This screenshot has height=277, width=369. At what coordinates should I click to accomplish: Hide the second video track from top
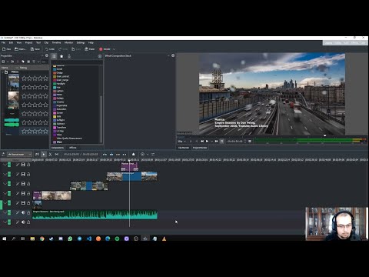(x=23, y=174)
